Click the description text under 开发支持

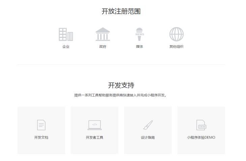coord(121,95)
